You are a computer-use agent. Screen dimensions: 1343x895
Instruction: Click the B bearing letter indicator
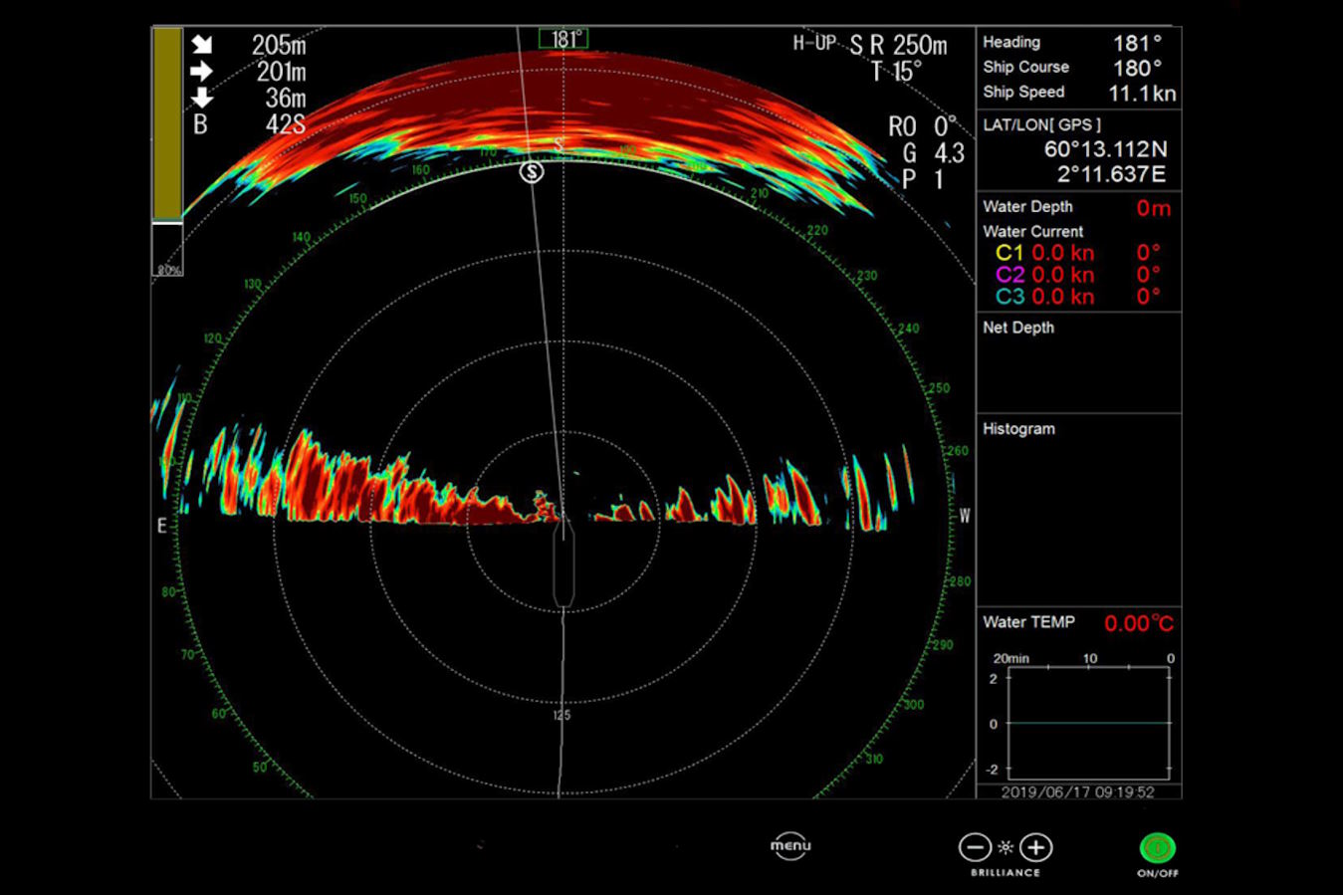pos(200,124)
